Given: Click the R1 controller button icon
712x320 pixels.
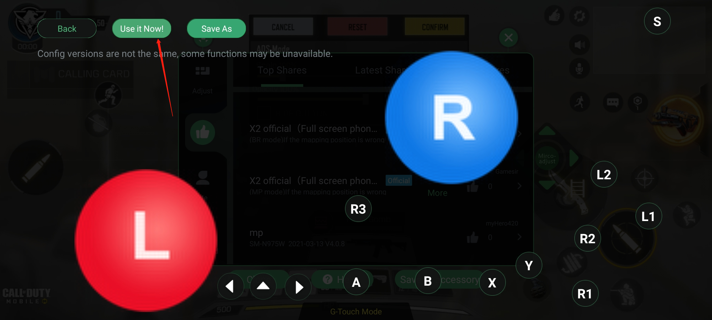Looking at the screenshot, I should click(584, 293).
